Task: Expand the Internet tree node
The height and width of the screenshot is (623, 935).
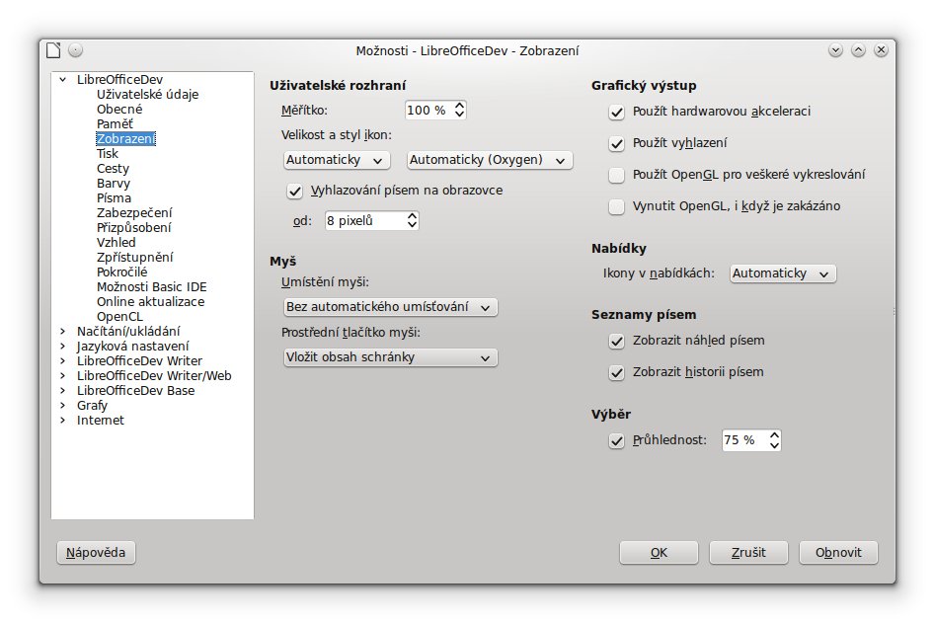Action: (62, 421)
